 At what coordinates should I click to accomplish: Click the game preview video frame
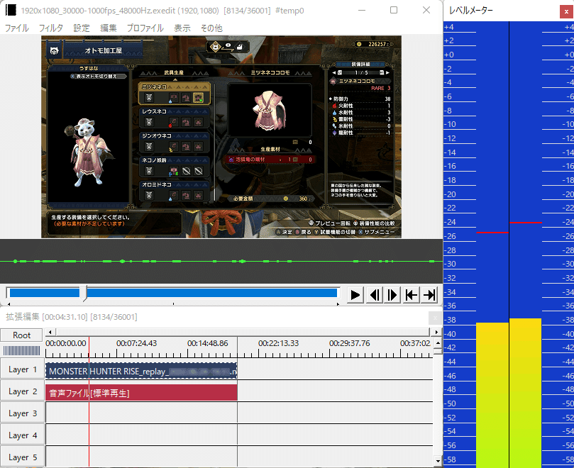pos(221,137)
